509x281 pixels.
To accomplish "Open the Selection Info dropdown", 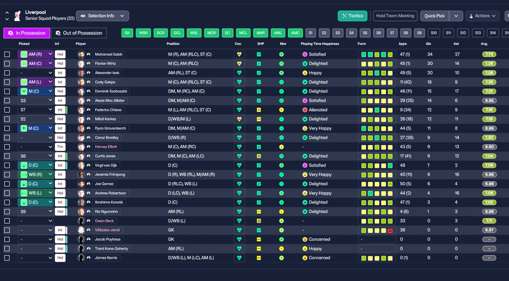I will click(103, 16).
